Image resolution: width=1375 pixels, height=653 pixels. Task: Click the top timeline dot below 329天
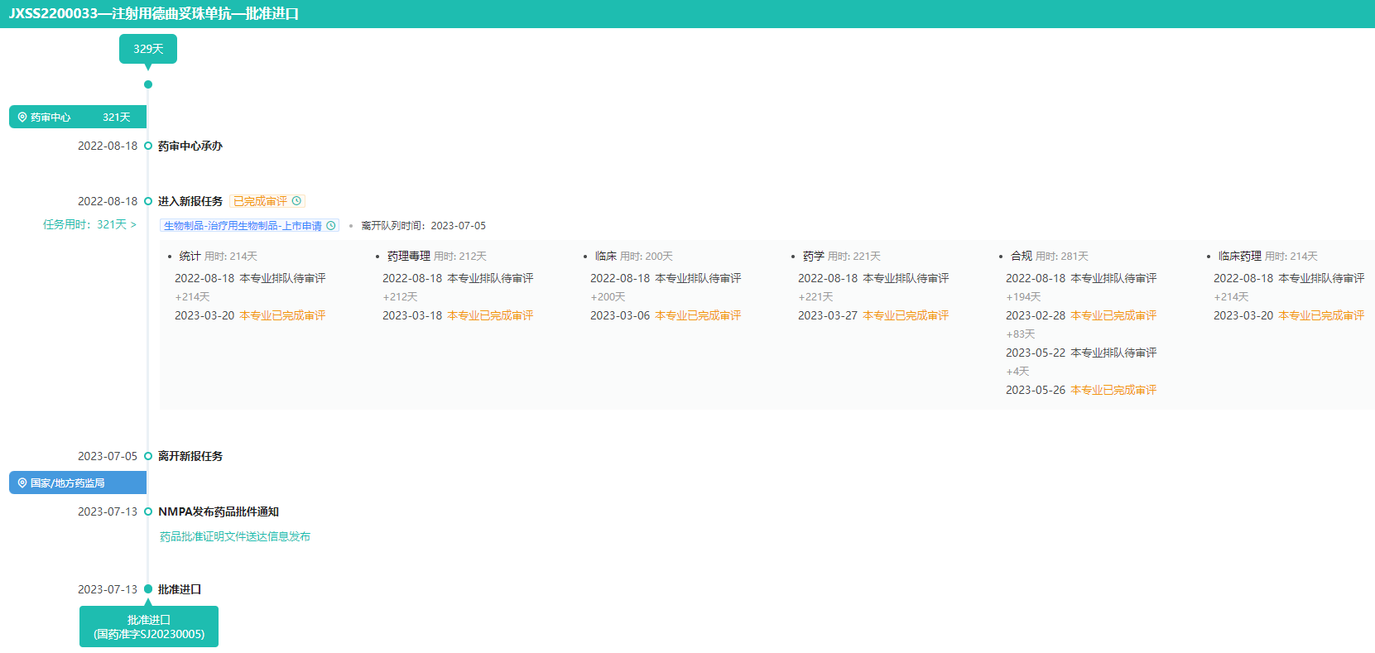[148, 84]
